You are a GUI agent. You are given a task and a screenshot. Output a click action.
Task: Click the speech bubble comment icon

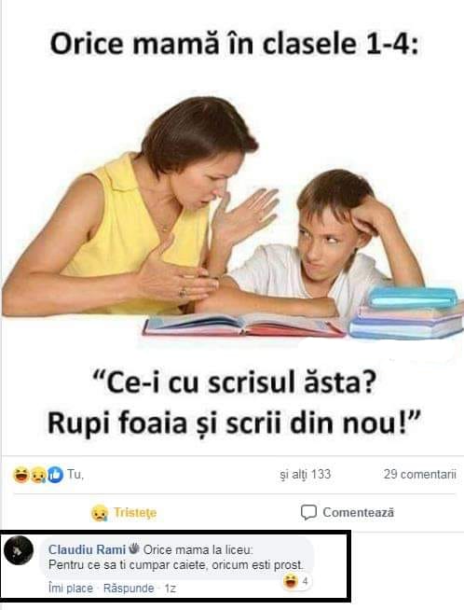pyautogui.click(x=308, y=512)
